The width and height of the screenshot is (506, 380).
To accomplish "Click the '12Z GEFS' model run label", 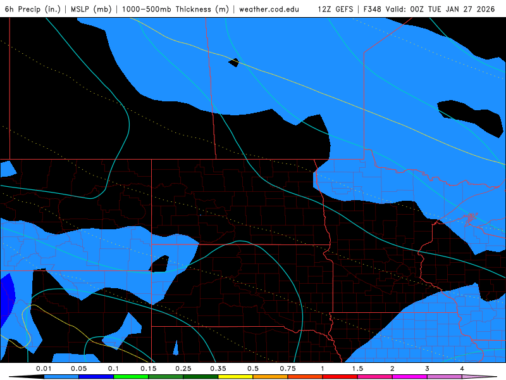I will coord(335,9).
